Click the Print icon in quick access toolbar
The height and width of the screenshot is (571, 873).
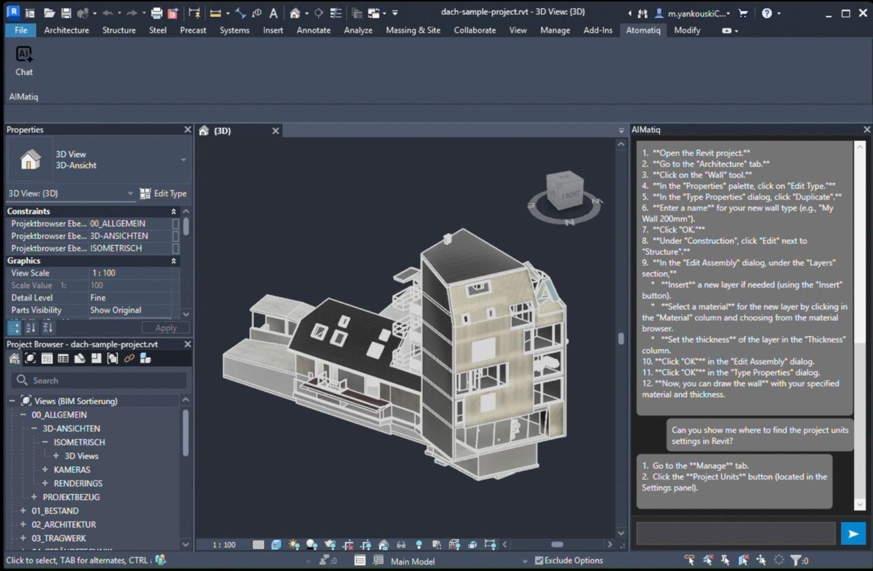156,13
